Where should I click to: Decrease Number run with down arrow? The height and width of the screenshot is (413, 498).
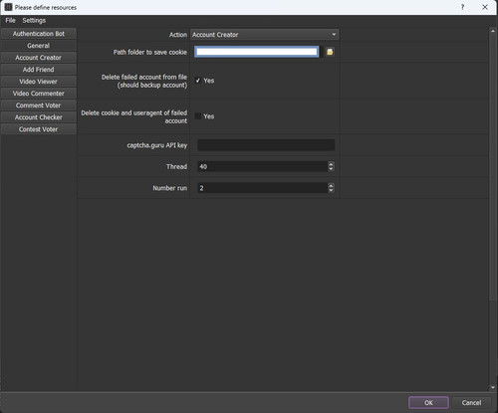(331, 191)
